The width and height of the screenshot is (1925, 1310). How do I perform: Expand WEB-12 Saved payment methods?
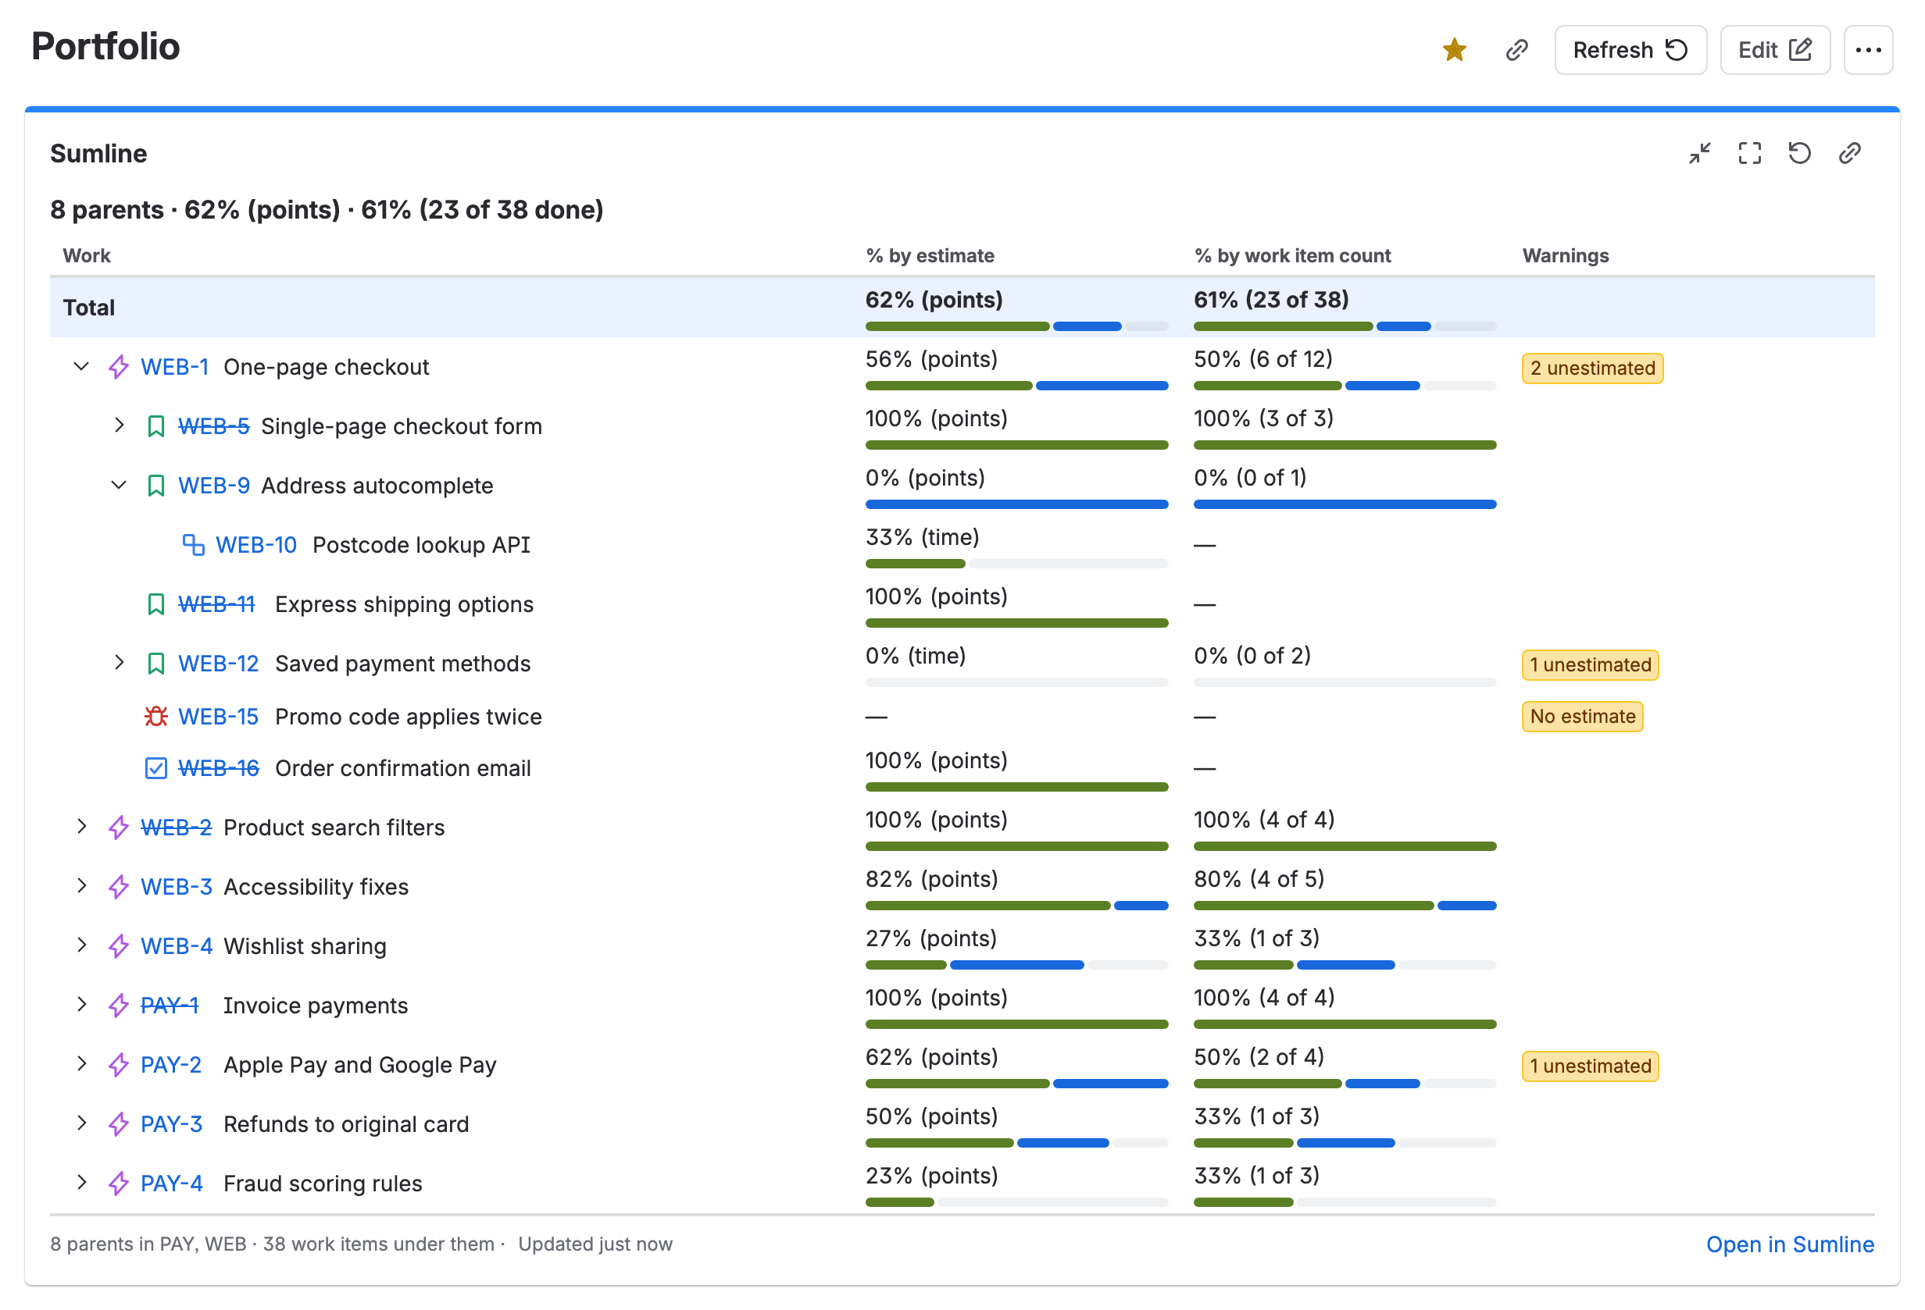pyautogui.click(x=119, y=663)
